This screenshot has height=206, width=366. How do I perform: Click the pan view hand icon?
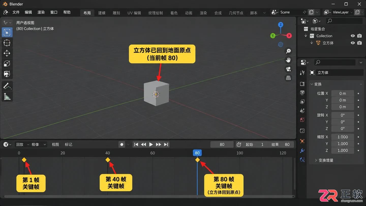[288, 60]
